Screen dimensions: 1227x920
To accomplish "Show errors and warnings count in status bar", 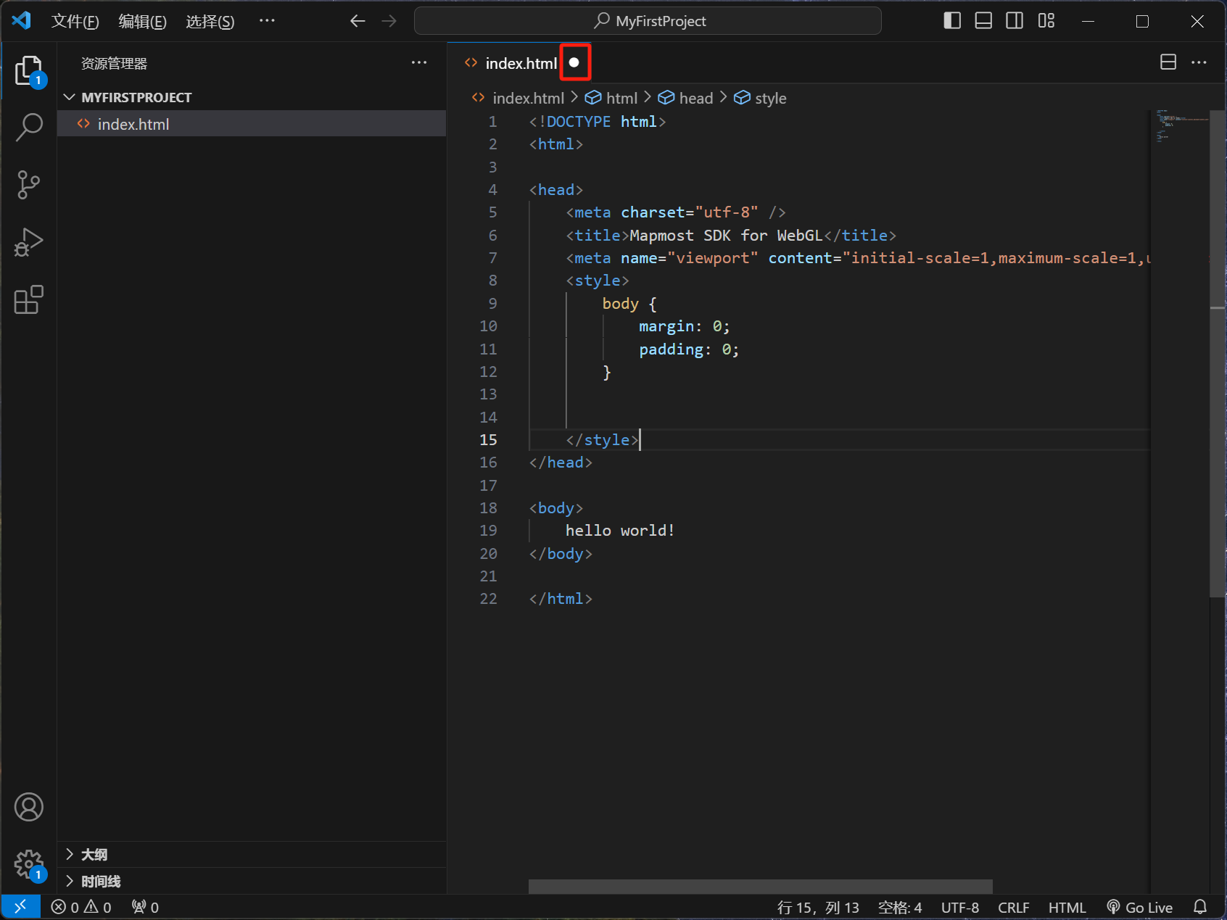I will pyautogui.click(x=81, y=907).
